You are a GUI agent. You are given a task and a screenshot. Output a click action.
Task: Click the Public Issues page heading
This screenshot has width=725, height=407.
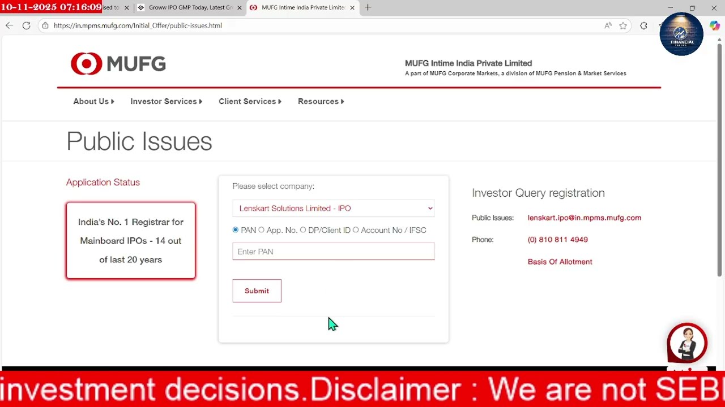point(139,141)
